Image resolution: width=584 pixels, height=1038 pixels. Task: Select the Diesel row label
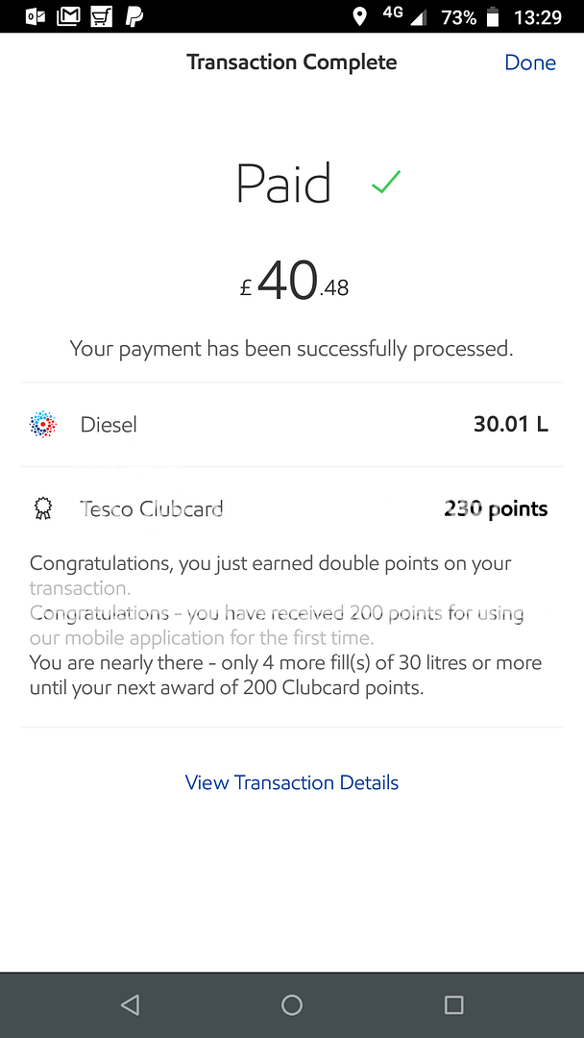[x=109, y=424]
